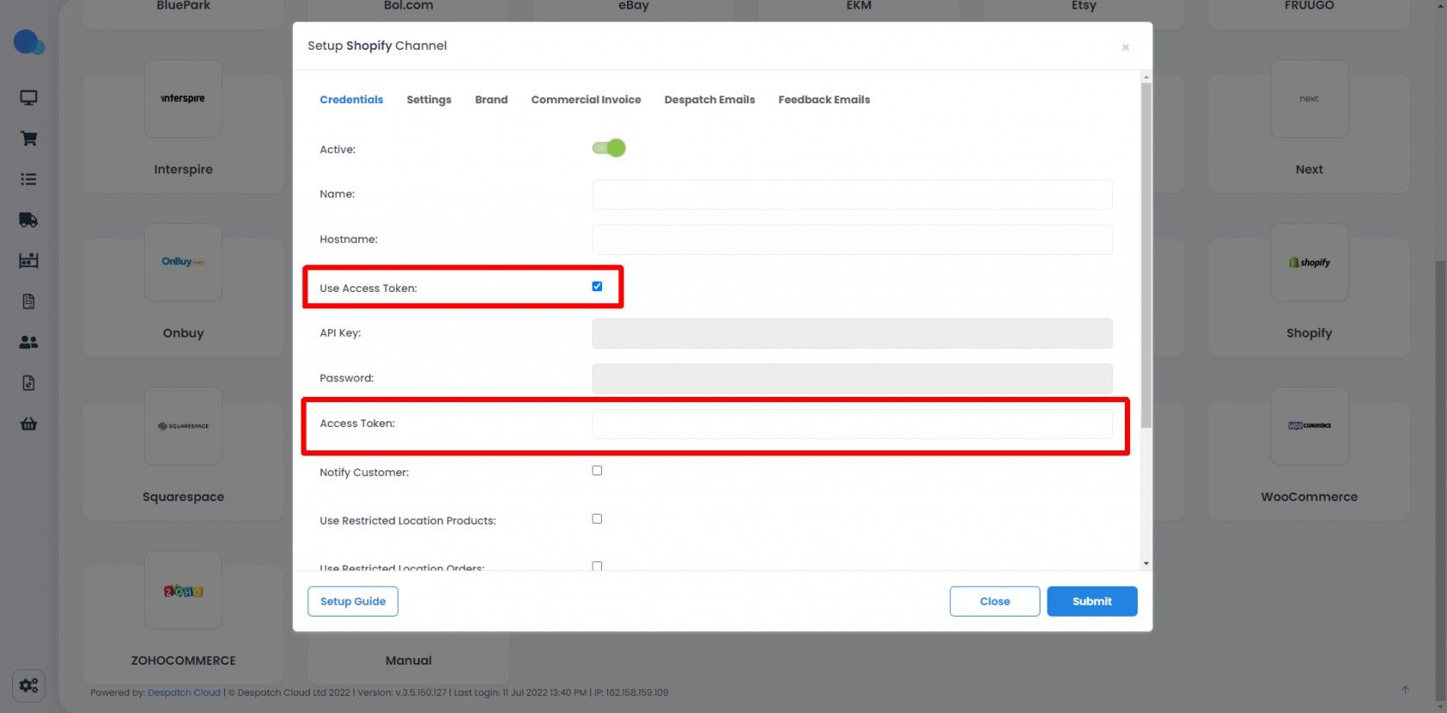Click the dialog scrollbar up arrow

[x=1146, y=77]
